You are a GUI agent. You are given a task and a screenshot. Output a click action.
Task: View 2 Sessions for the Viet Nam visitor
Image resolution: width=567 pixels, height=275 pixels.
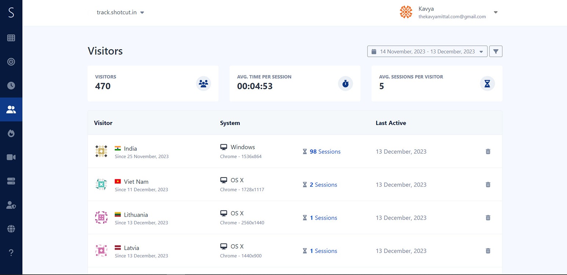(323, 184)
